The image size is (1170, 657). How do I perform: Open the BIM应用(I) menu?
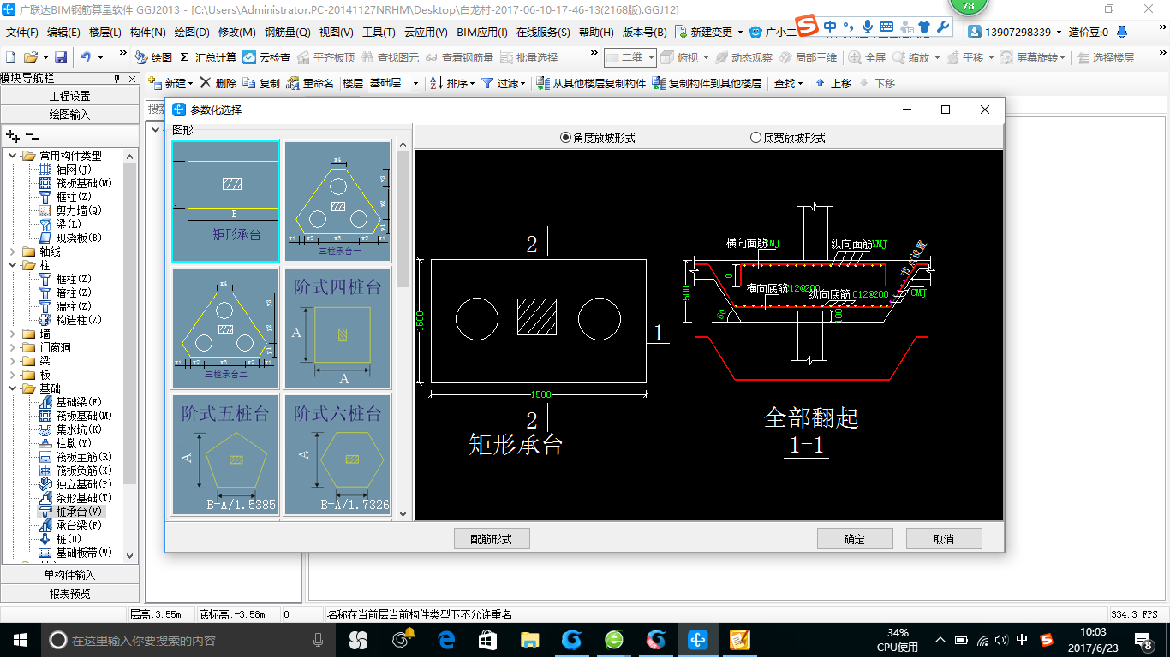tap(482, 32)
